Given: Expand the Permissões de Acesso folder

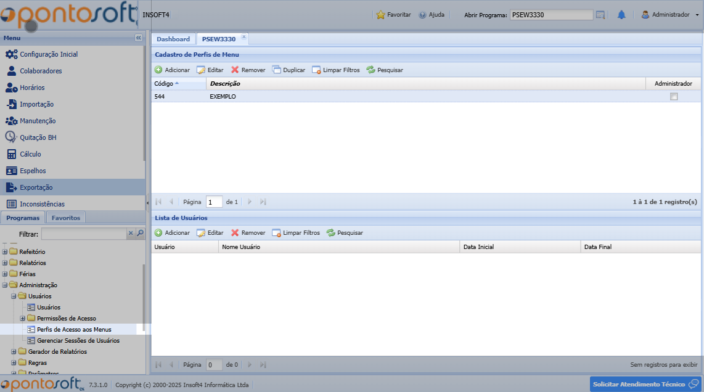Looking at the screenshot, I should pos(23,319).
